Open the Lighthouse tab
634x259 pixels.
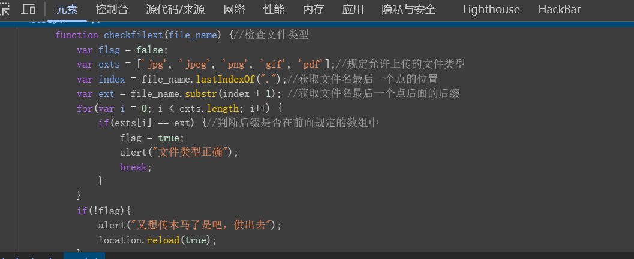point(491,10)
